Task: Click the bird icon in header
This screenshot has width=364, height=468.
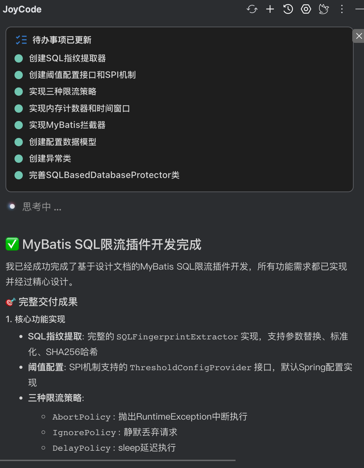Action: 324,9
